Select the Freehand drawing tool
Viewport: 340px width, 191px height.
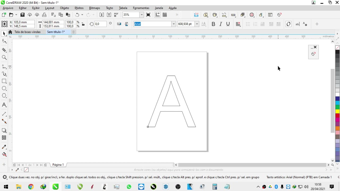coord(4,66)
